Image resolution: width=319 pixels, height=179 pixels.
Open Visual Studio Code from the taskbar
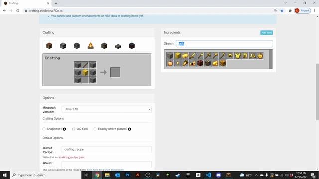point(208,175)
